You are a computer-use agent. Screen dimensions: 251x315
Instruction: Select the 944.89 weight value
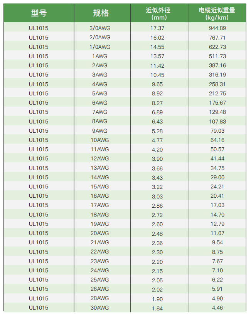[217, 28]
